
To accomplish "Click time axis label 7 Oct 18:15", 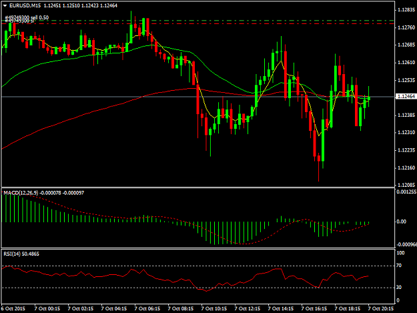I will [348, 309].
